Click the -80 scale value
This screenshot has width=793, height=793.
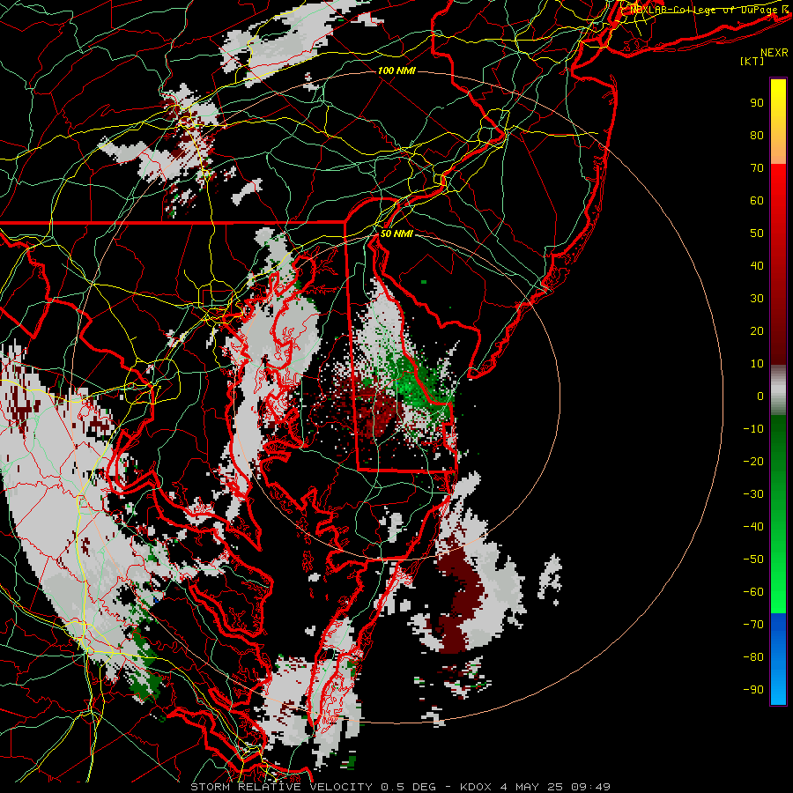click(753, 657)
